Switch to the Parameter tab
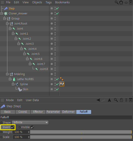 point(53,112)
